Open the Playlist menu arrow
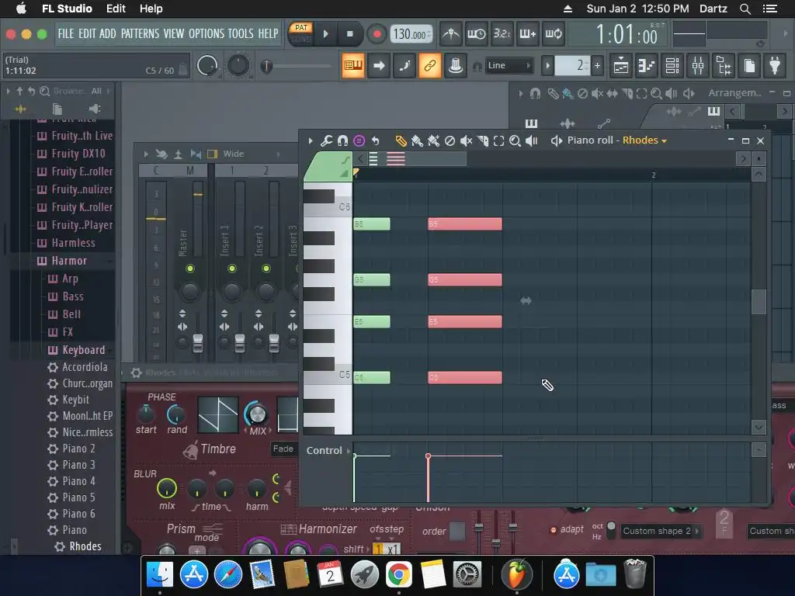The image size is (795, 596). click(x=521, y=93)
